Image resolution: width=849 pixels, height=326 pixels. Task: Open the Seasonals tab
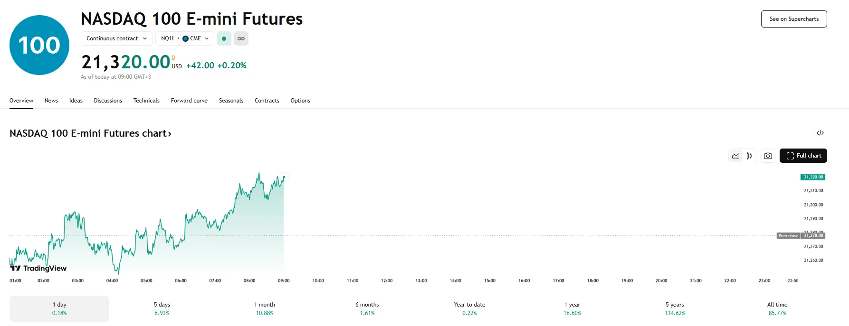[231, 101]
